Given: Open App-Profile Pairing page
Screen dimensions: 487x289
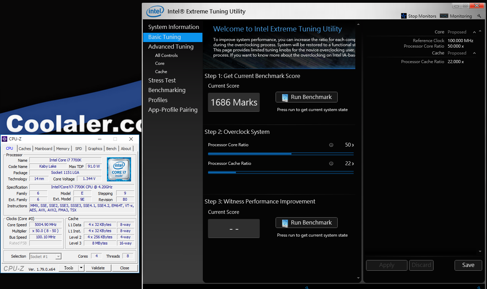Looking at the screenshot, I should [x=173, y=110].
